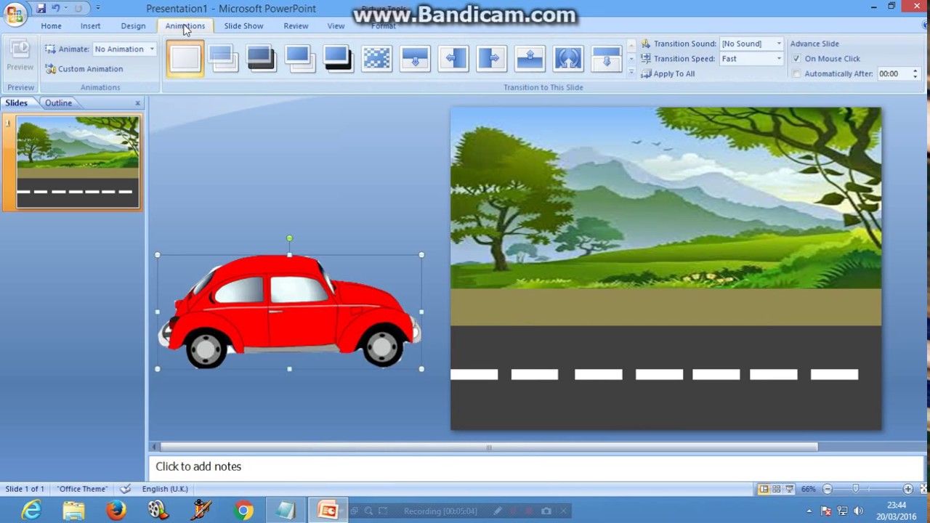This screenshot has height=523, width=930.
Task: Enable Automatically After checkbox
Action: click(797, 74)
